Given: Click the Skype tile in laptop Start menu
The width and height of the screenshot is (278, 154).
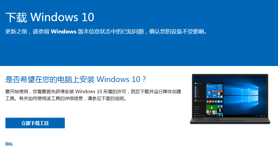Looking at the screenshot, I should (219, 101).
